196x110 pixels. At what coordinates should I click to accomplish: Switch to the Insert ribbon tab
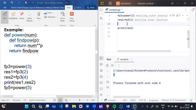19,8
